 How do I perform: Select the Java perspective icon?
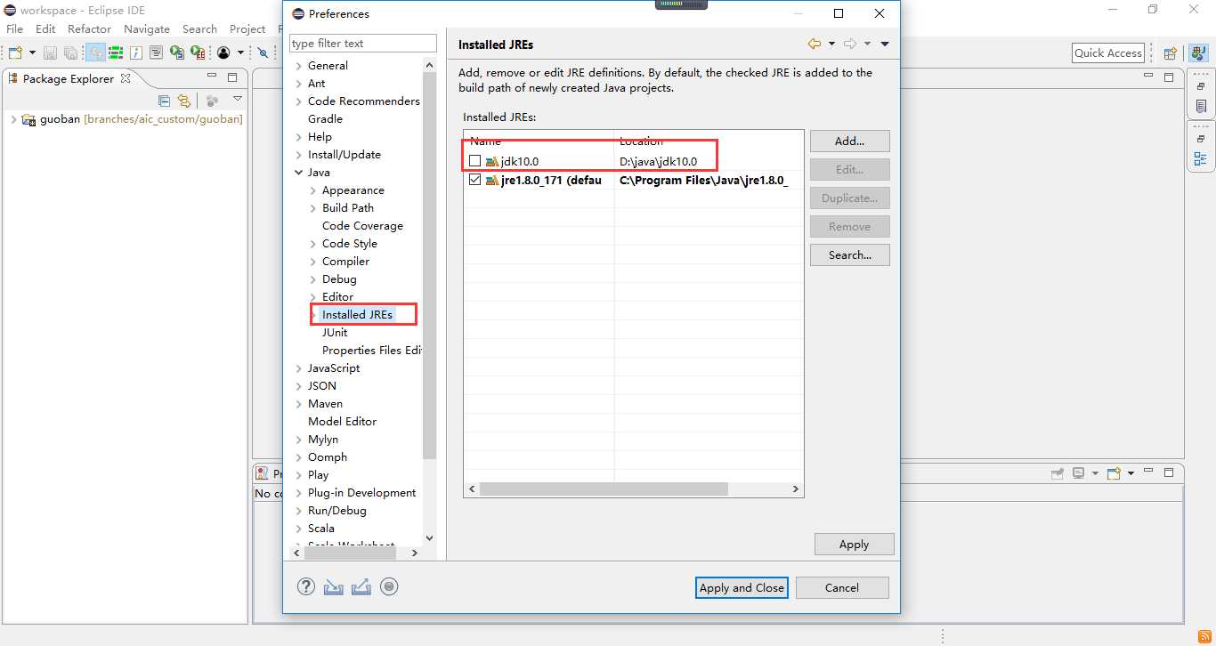(x=1199, y=53)
